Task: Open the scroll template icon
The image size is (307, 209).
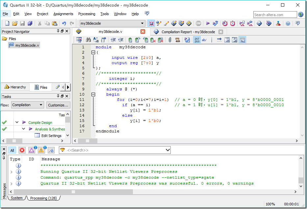Action: [178, 40]
